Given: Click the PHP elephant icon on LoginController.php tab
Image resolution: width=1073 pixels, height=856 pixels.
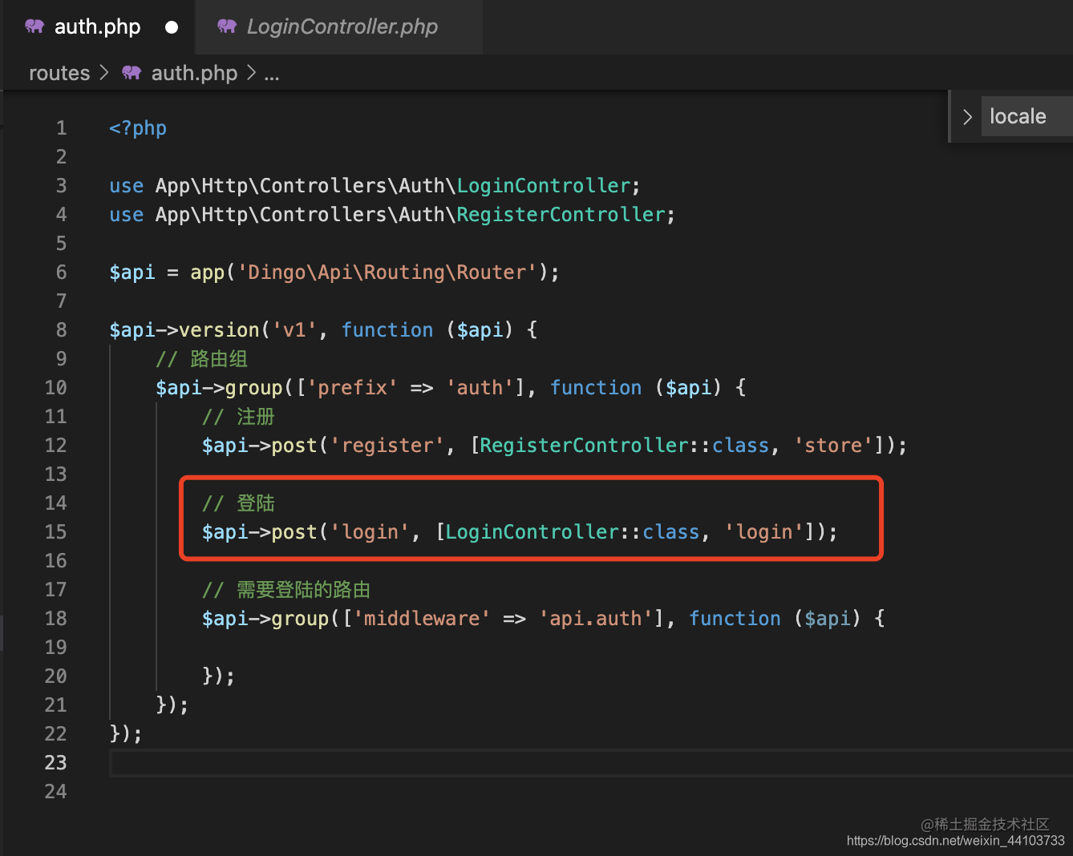Looking at the screenshot, I should pos(227,26).
